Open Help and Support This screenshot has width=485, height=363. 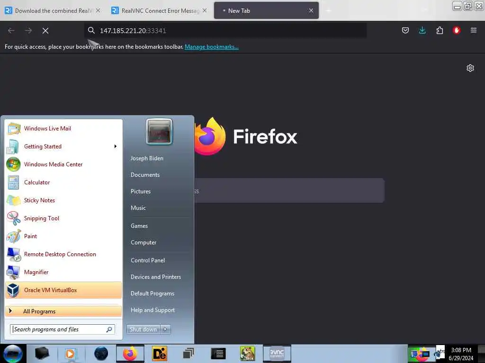coord(153,310)
